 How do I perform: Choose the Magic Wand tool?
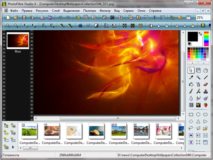(x=198, y=77)
